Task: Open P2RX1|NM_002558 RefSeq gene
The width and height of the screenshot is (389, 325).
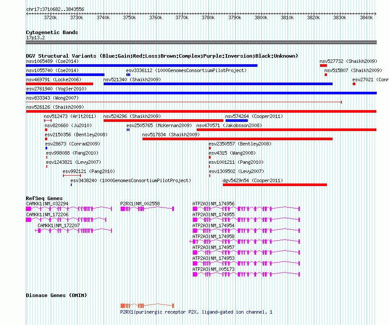Action: 147,209
